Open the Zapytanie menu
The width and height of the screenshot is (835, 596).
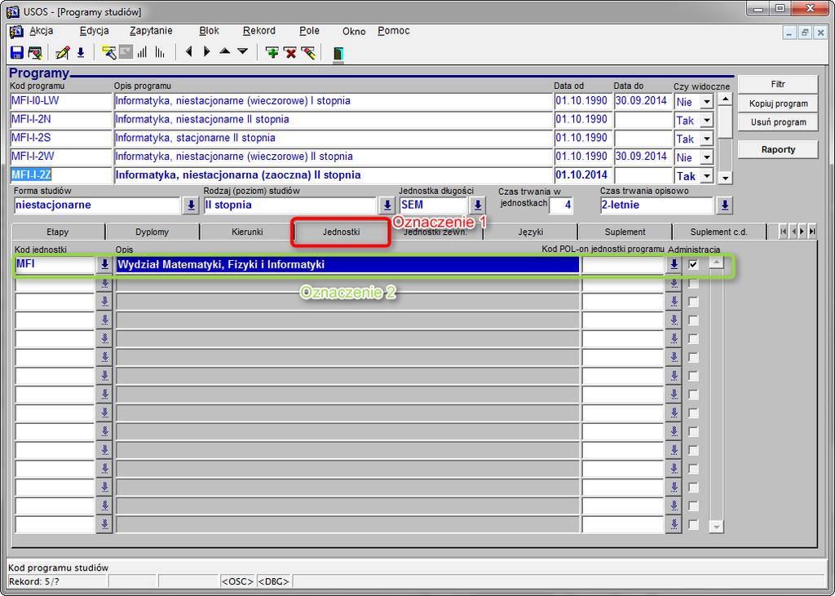click(151, 31)
